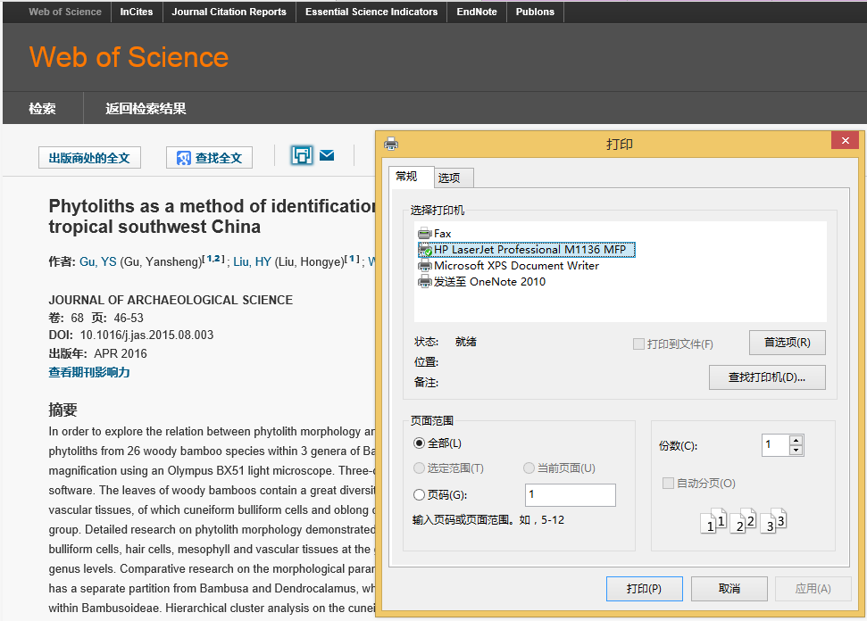Click the 取消 button
Viewport: 867px width, 621px height.
tap(729, 588)
